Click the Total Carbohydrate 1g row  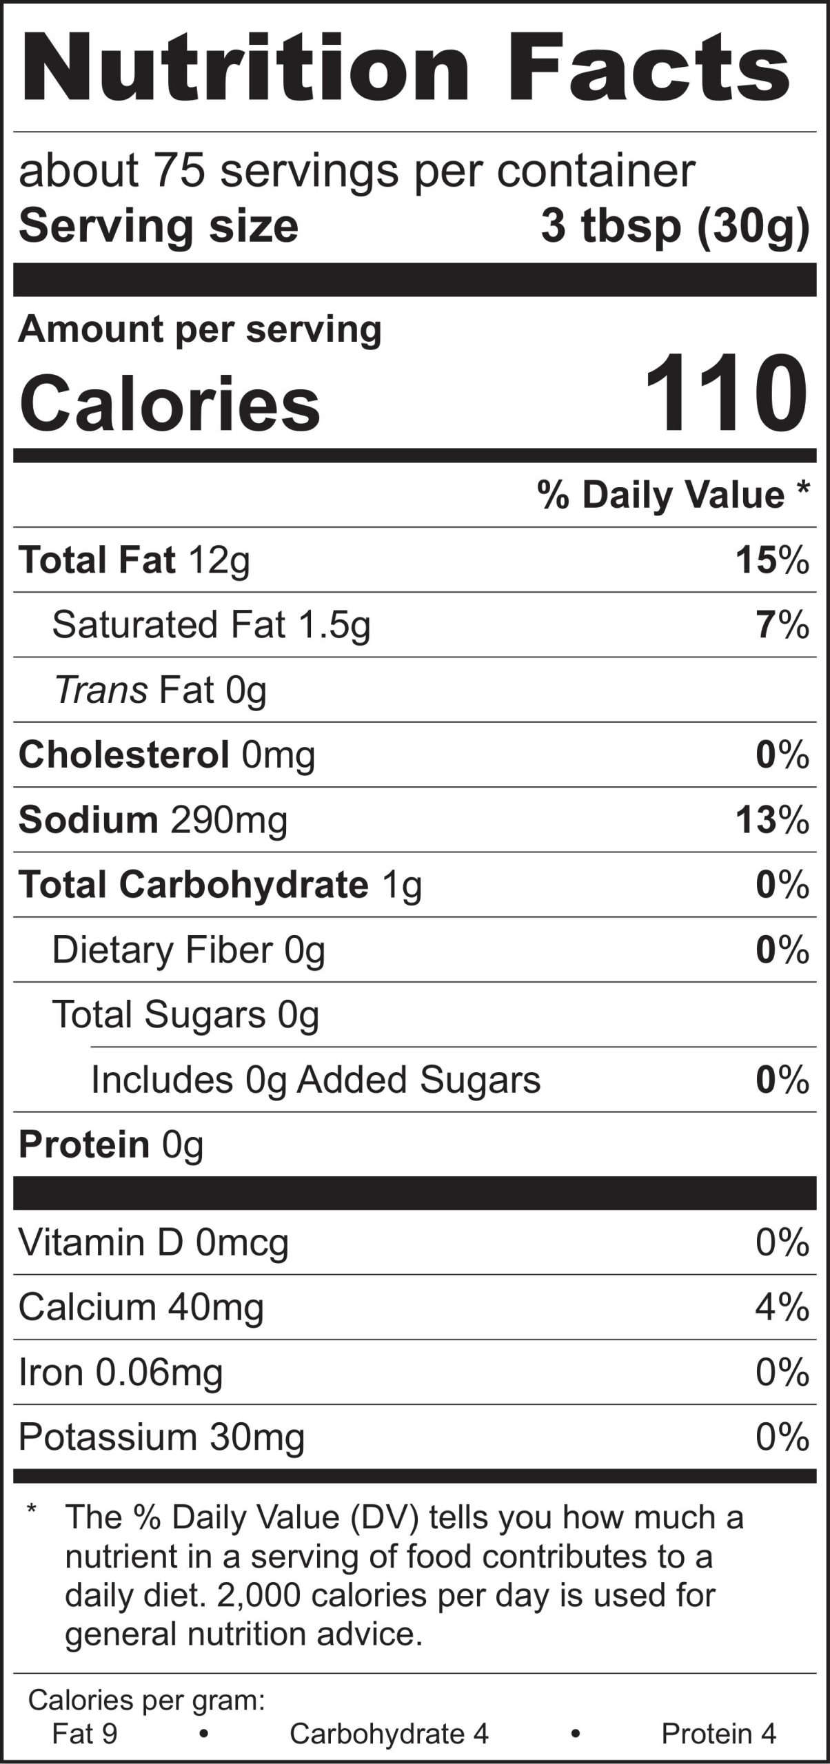tap(220, 885)
